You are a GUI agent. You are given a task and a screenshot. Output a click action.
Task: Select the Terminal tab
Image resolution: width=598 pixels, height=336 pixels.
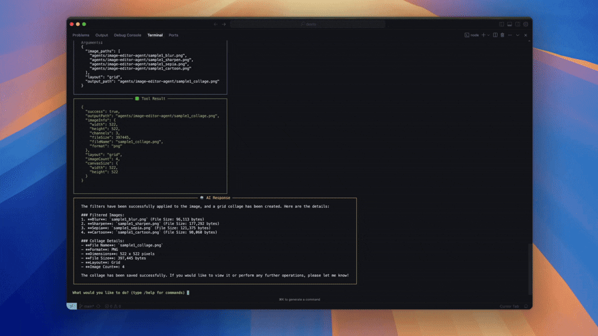[x=155, y=35]
